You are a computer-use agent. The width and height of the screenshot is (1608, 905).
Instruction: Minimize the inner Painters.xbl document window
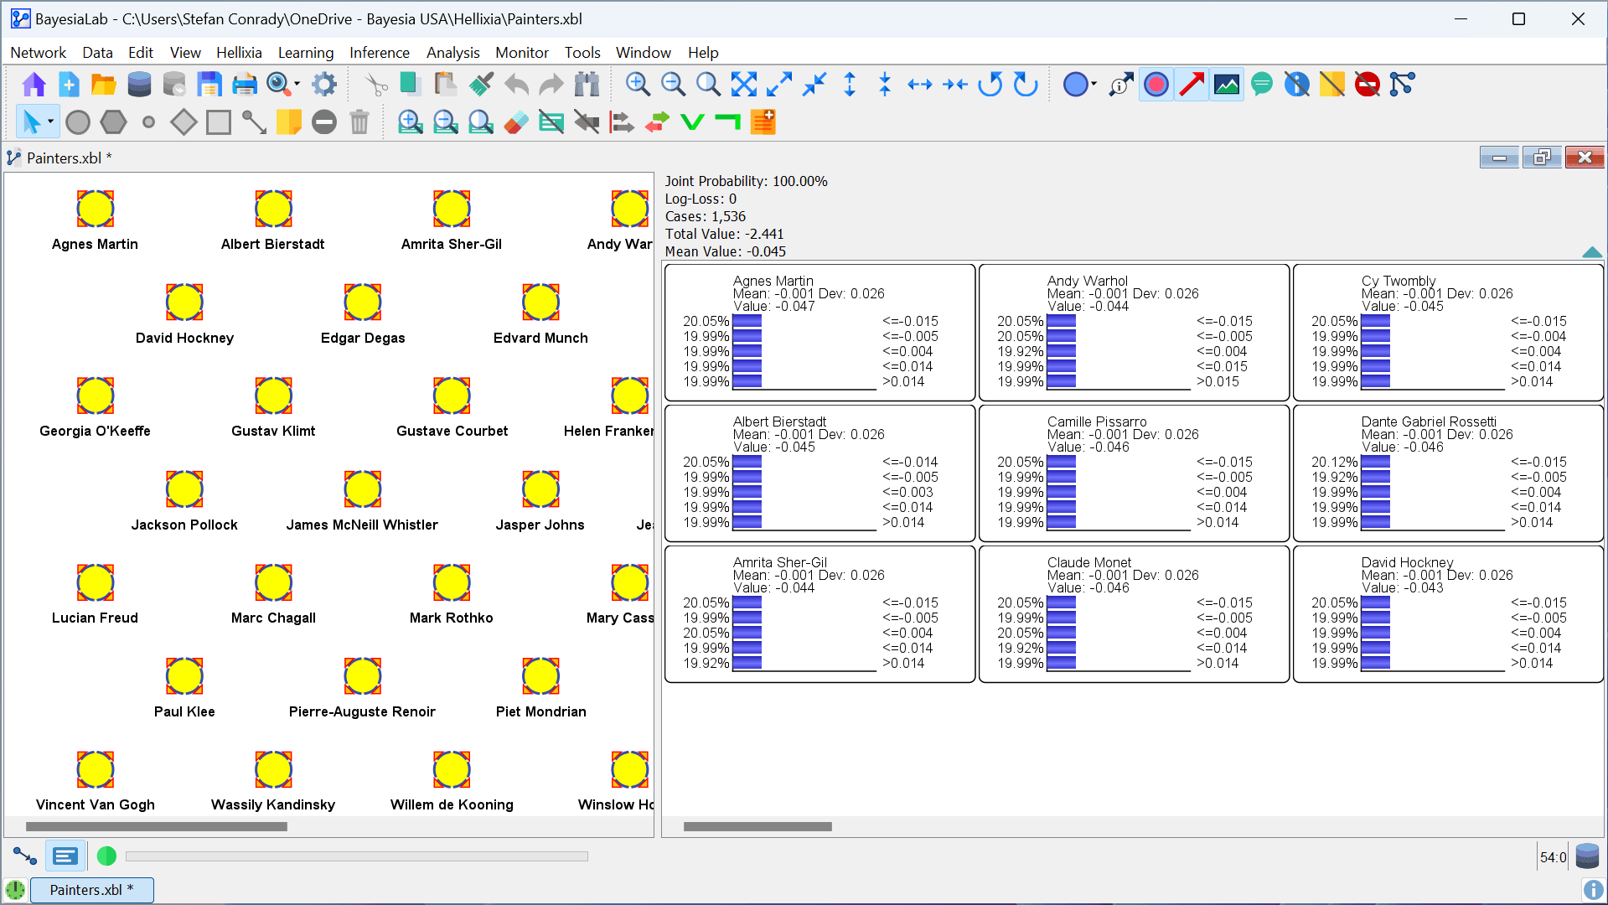(x=1500, y=158)
